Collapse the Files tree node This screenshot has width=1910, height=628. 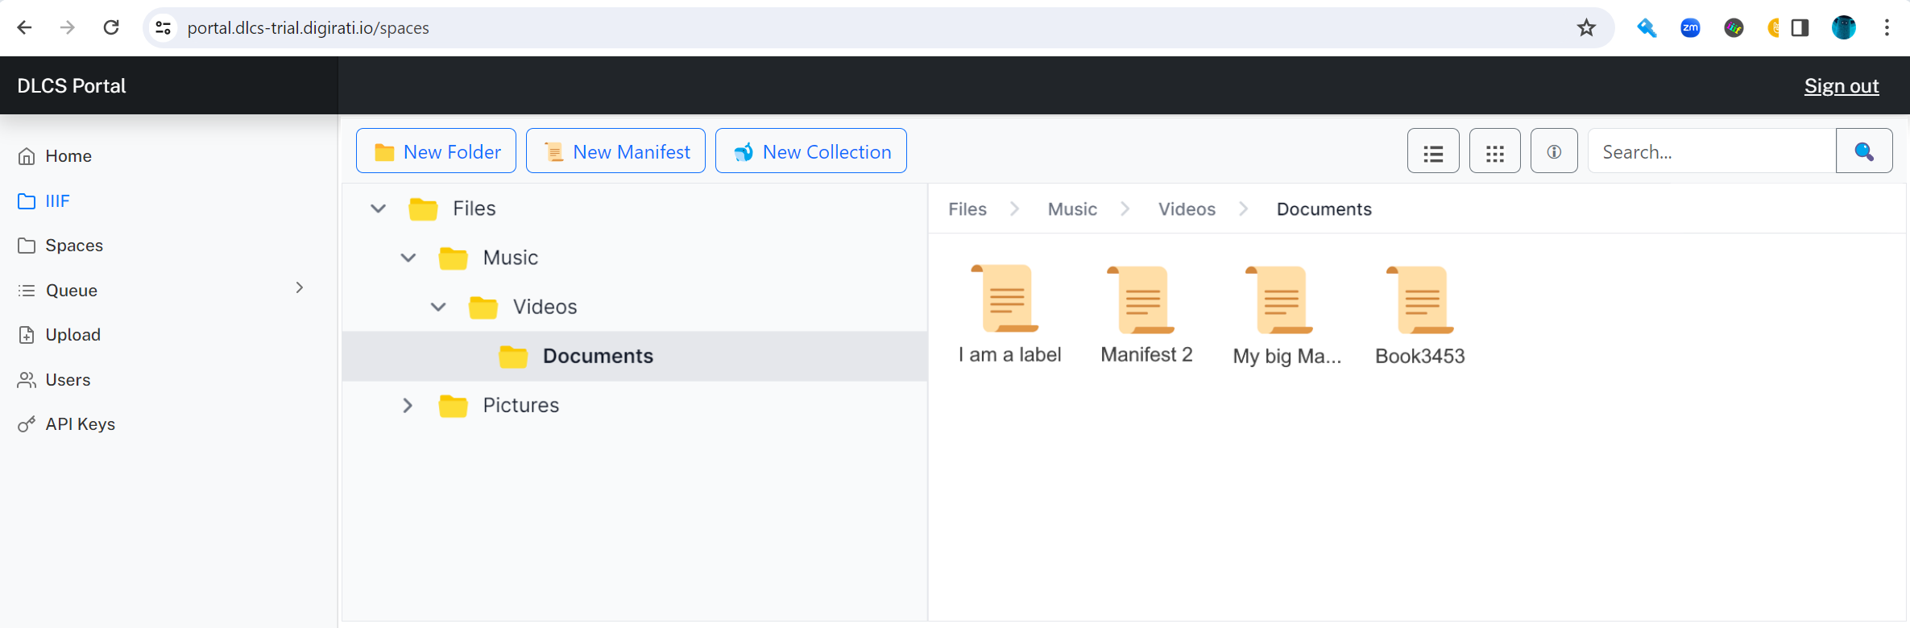point(378,209)
